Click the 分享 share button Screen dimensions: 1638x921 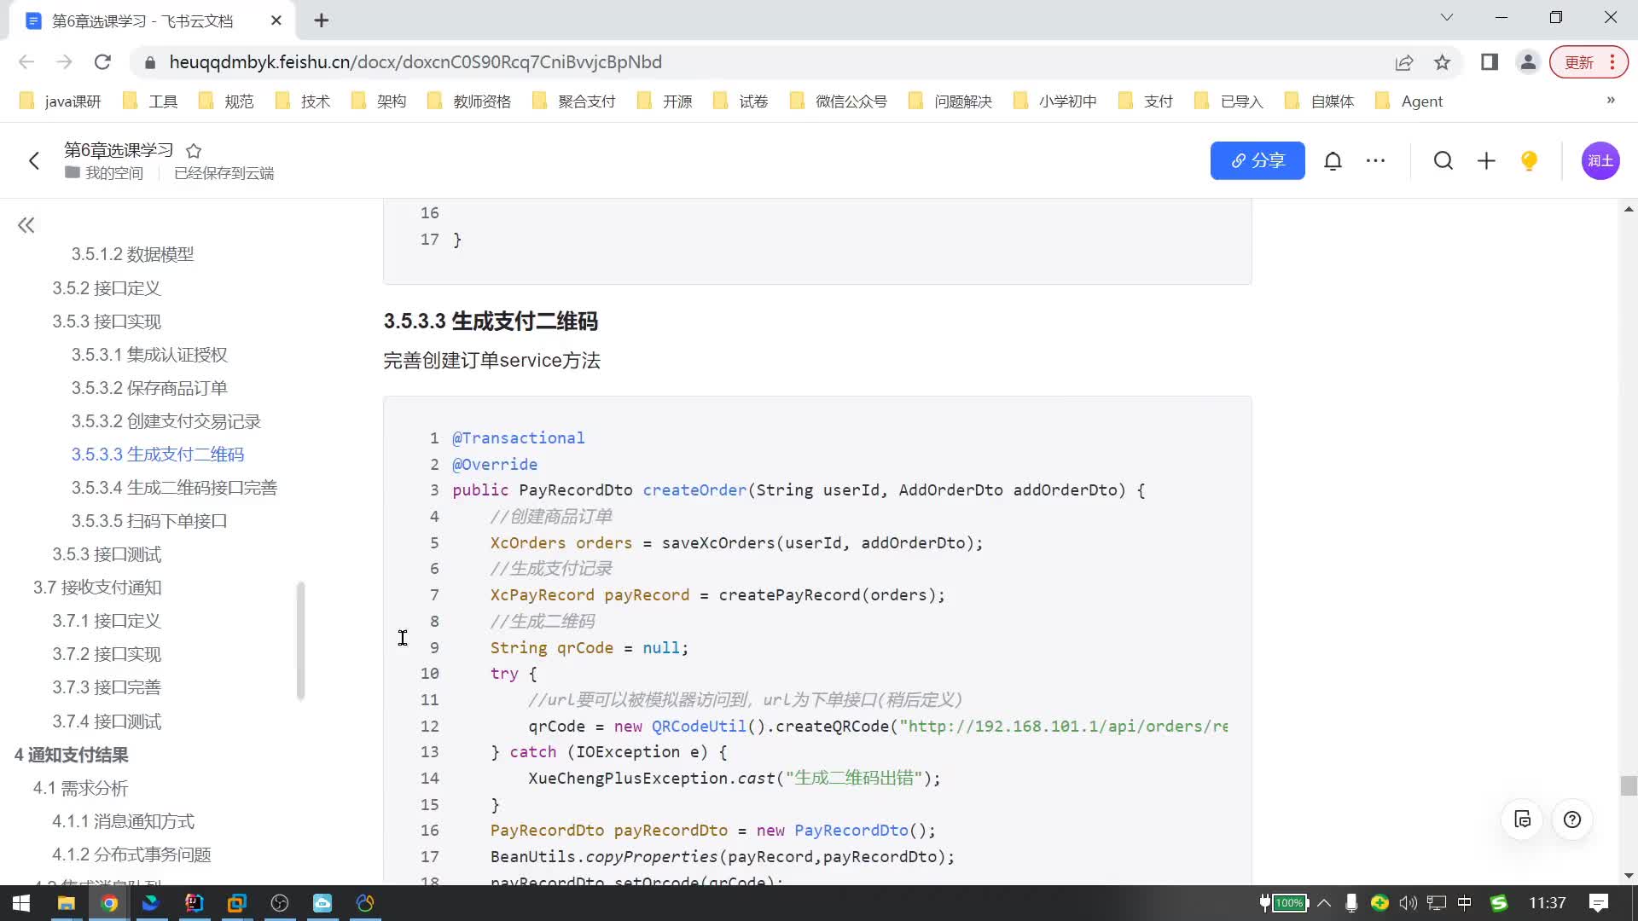1258,160
